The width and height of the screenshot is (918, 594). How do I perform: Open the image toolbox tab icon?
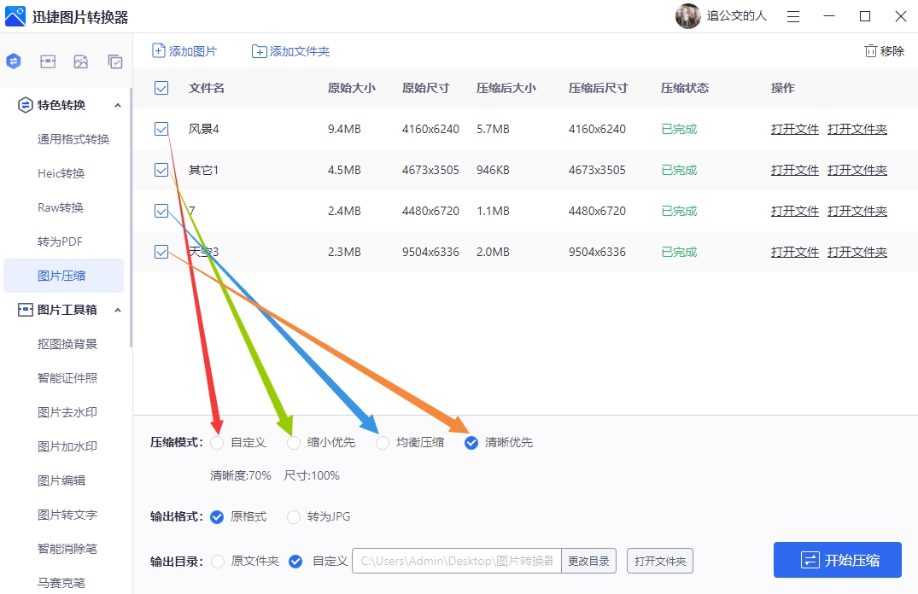click(48, 61)
